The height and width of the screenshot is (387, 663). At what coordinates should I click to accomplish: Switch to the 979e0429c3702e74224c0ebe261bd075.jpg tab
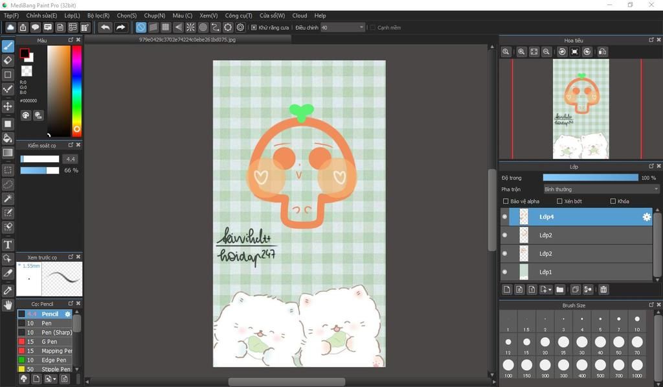(x=188, y=40)
